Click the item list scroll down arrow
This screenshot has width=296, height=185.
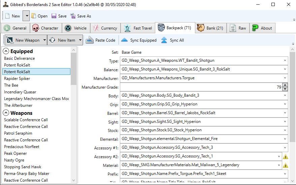(73, 180)
